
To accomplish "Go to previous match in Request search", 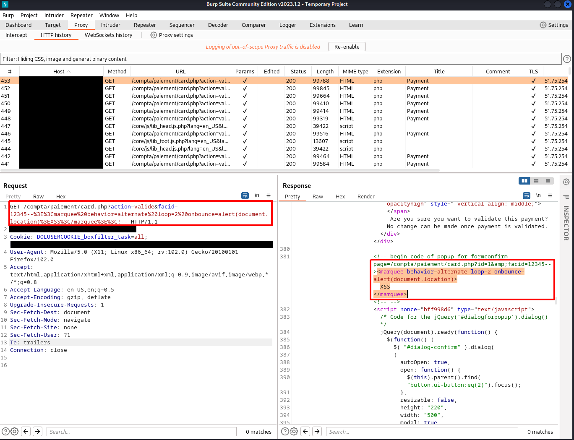I will coord(26,431).
